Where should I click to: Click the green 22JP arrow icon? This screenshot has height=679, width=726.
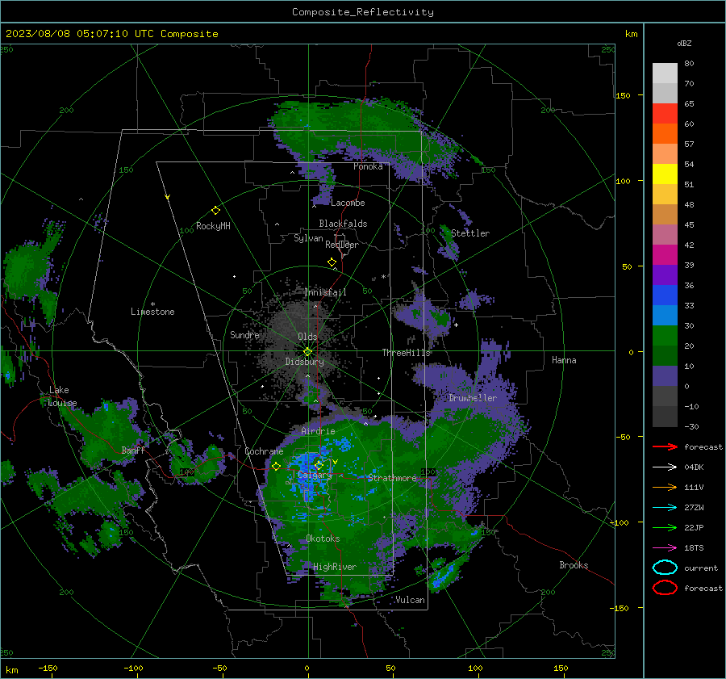click(x=665, y=527)
